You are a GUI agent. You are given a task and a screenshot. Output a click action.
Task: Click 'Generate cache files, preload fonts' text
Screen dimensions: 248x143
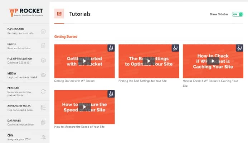[x=19, y=94]
